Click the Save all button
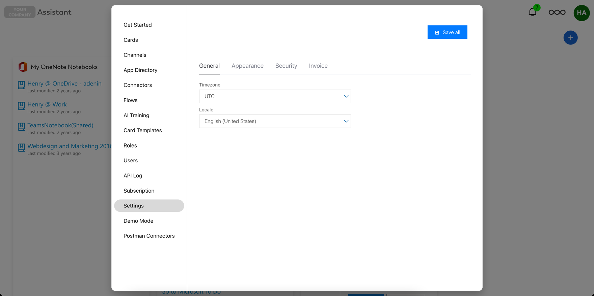594x296 pixels. pyautogui.click(x=447, y=32)
